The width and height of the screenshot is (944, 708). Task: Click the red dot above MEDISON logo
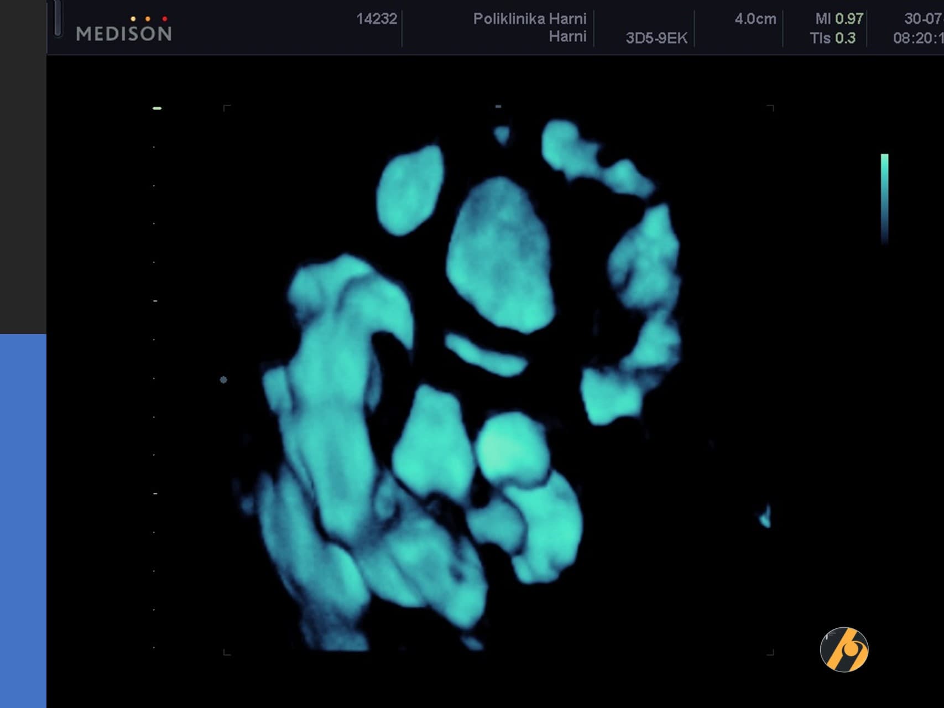point(165,19)
